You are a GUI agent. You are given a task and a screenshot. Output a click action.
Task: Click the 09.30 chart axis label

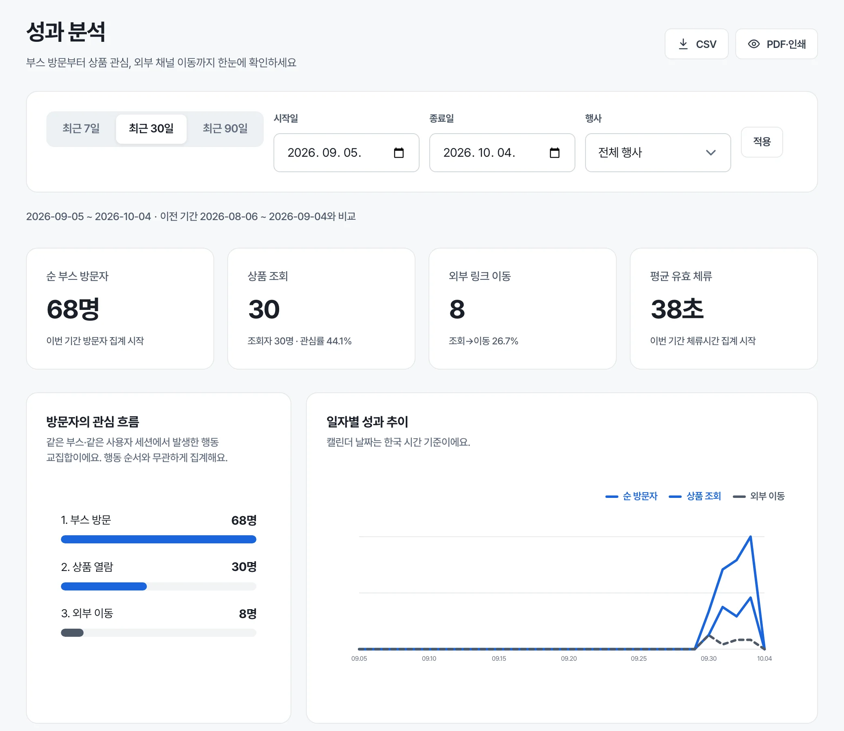[x=708, y=658]
